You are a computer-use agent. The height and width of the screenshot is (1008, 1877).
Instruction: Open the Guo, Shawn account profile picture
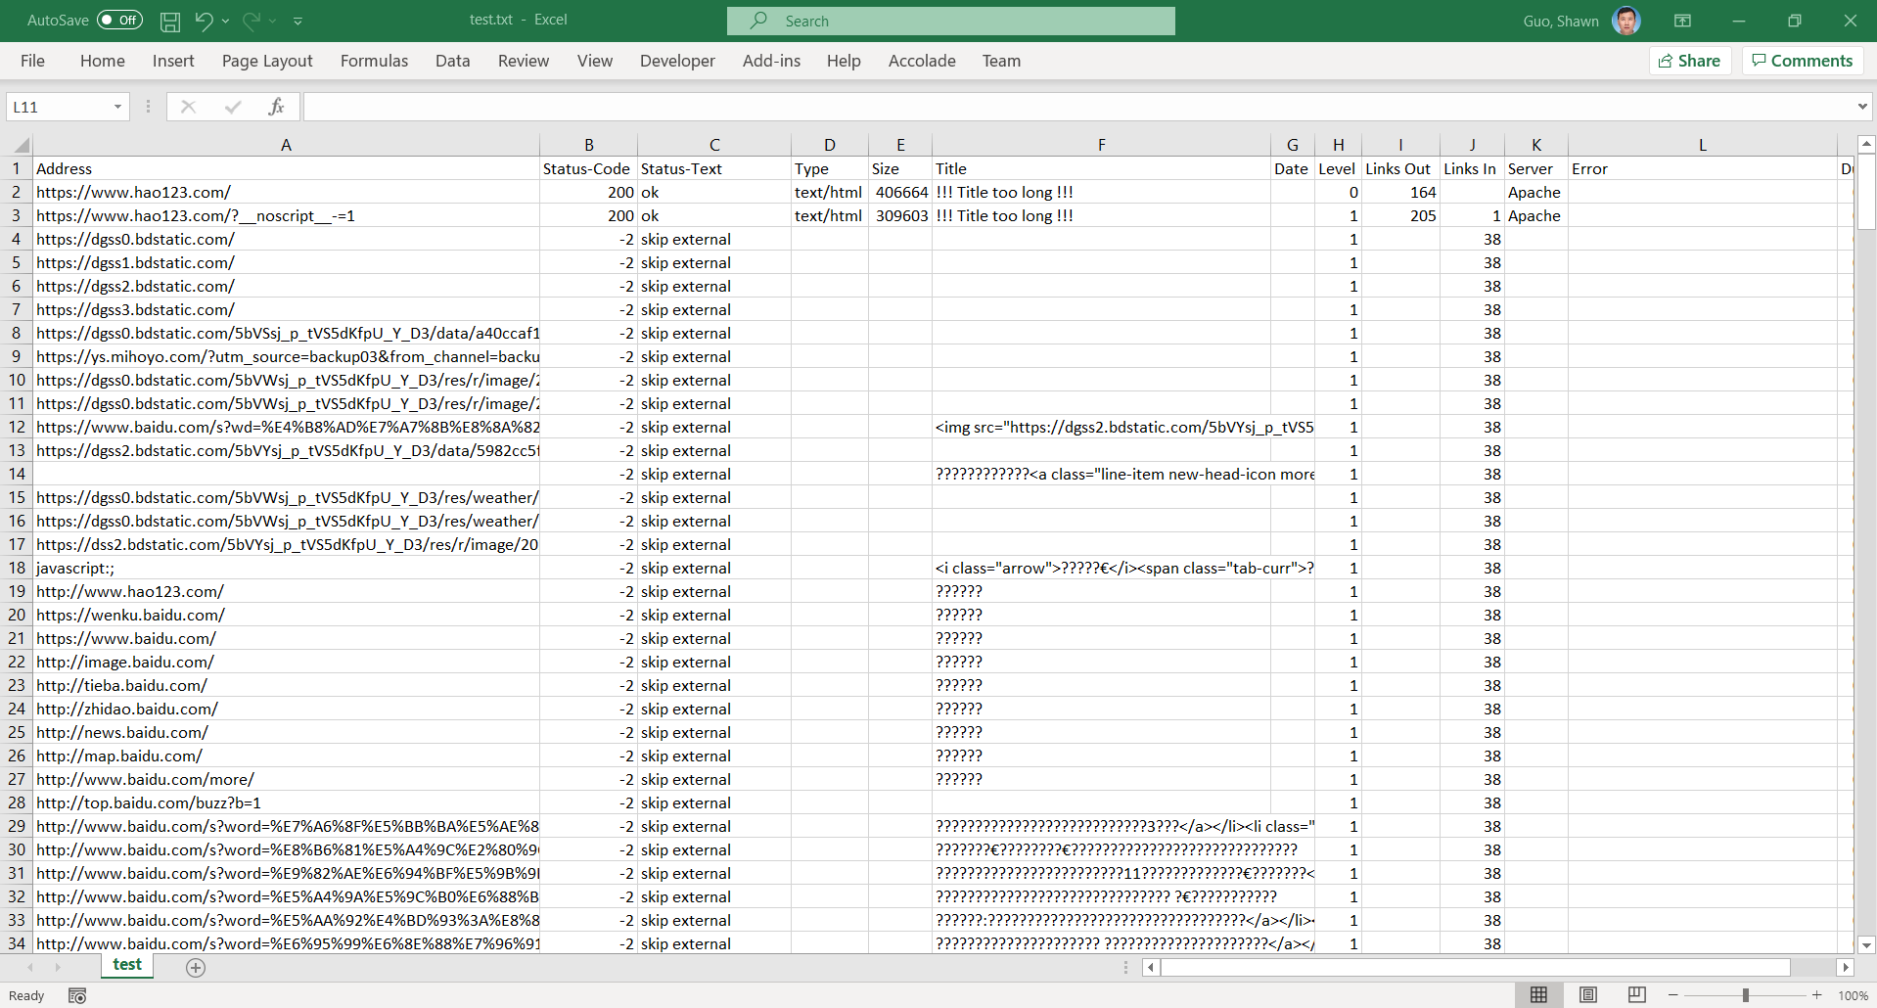click(x=1626, y=21)
